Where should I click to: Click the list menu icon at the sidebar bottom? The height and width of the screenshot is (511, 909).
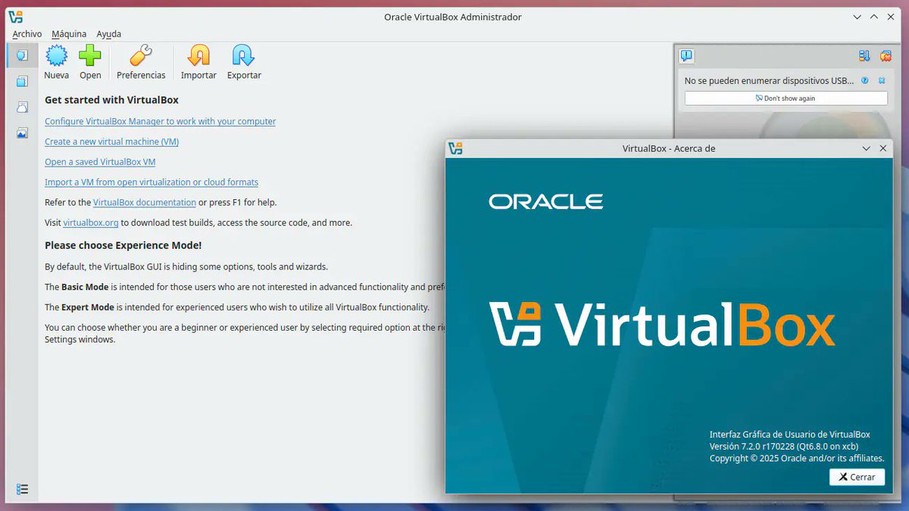[x=22, y=489]
